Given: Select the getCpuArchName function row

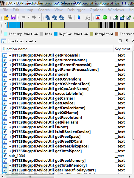Looking at the screenshot, I should pos(67,89).
